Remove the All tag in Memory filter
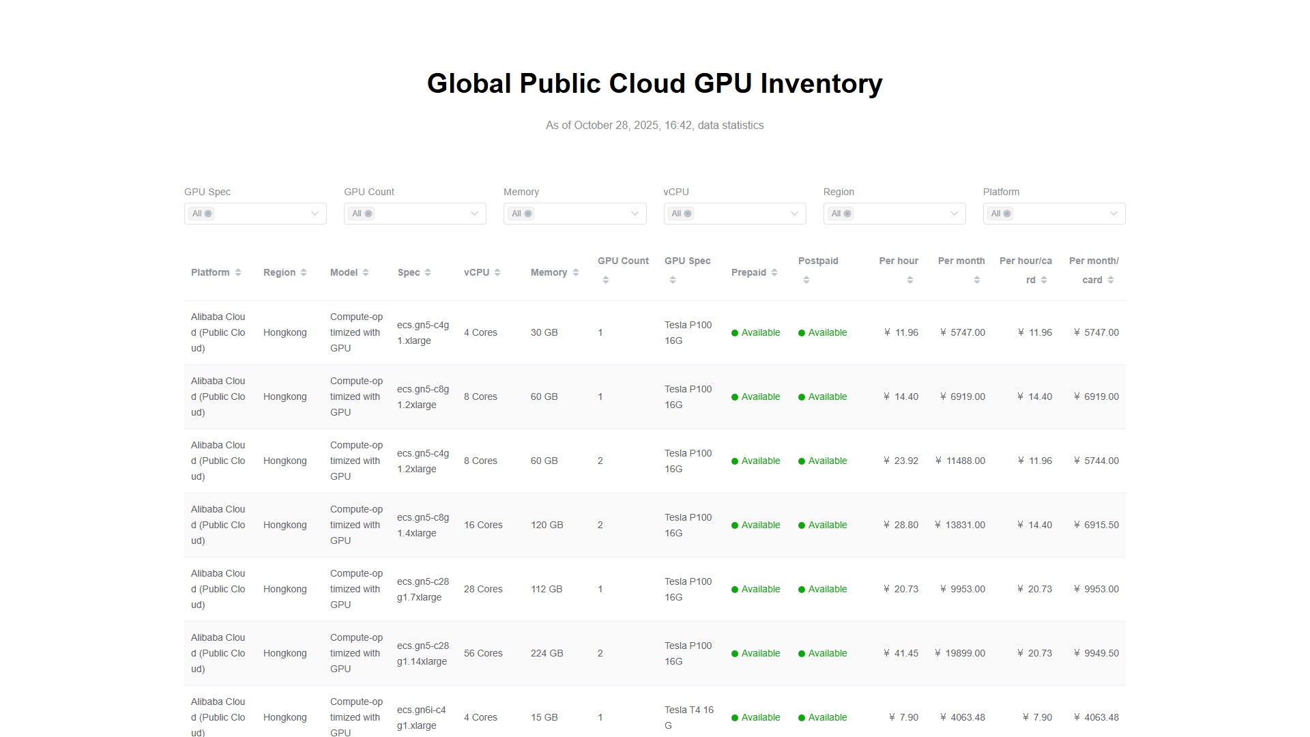This screenshot has height=737, width=1310. (x=528, y=214)
